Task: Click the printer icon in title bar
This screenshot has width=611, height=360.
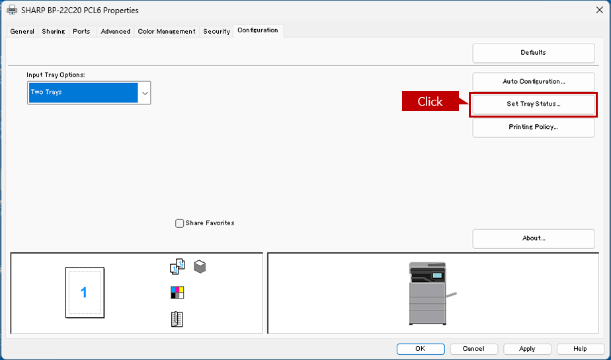Action: coord(12,10)
